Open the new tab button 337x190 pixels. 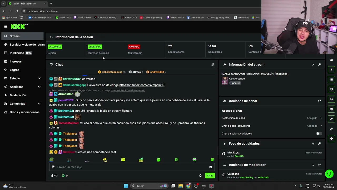coord(51,3)
